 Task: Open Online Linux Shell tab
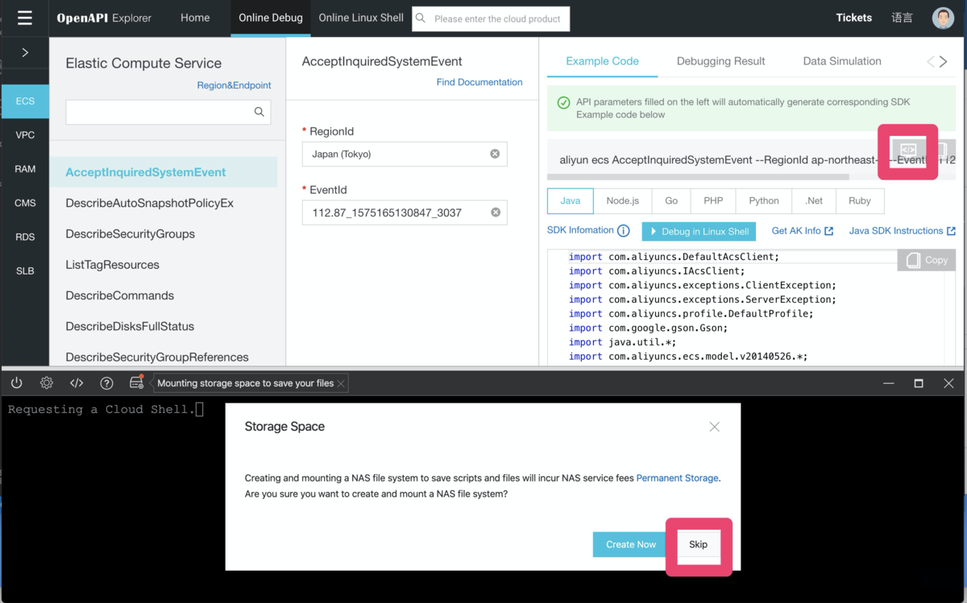361,18
